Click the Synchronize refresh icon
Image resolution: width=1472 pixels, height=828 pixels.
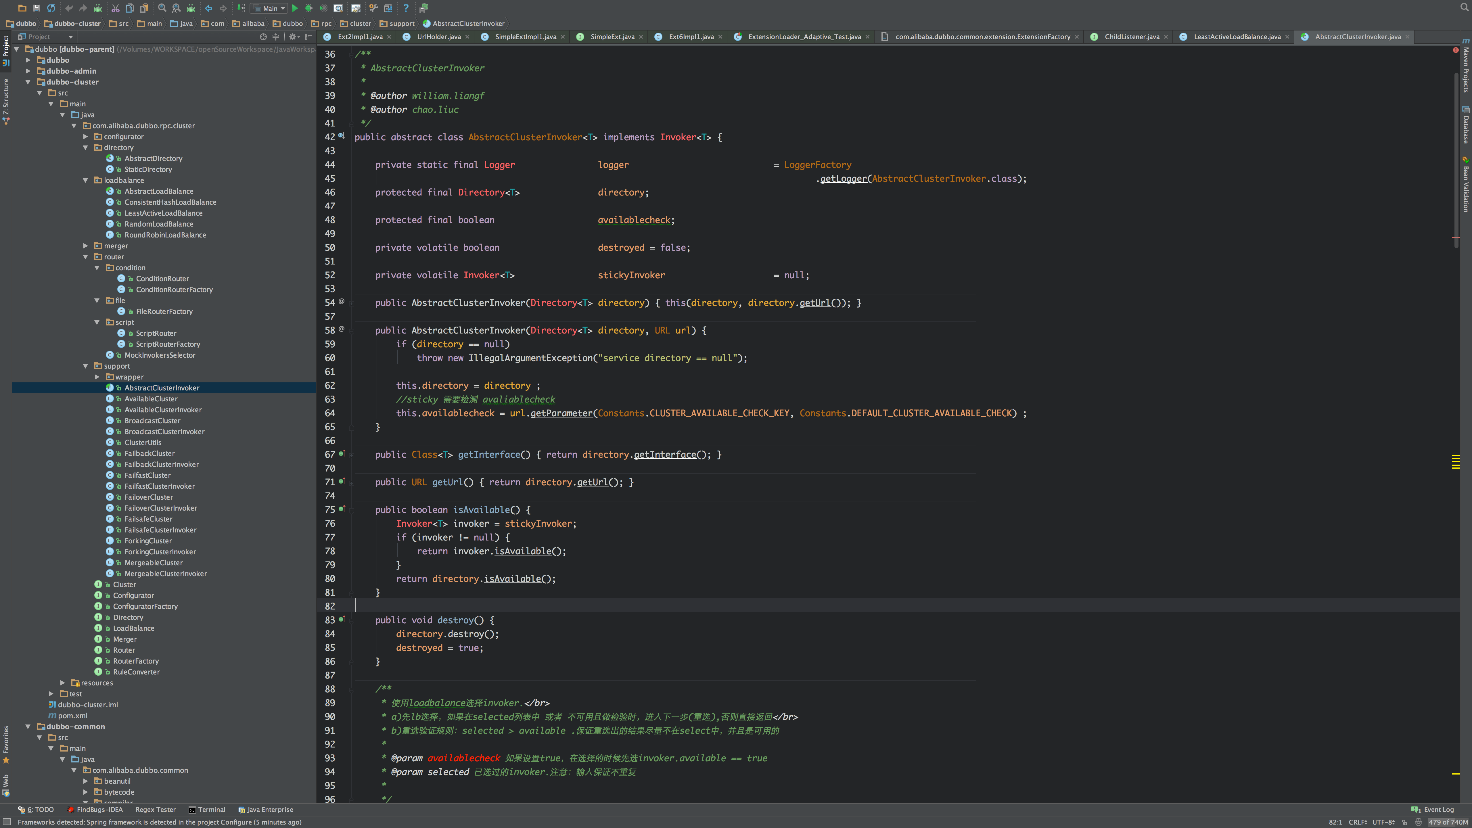(x=51, y=8)
